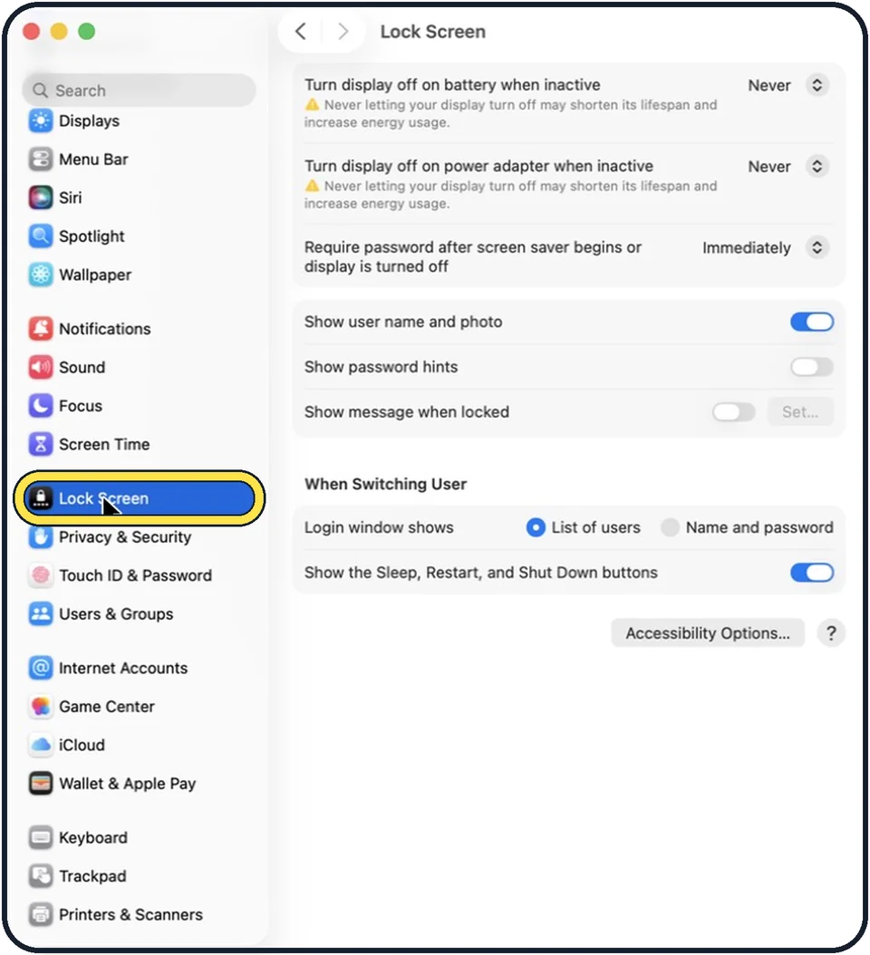Open Privacy & Security pane
The image size is (870, 955).
click(x=140, y=537)
